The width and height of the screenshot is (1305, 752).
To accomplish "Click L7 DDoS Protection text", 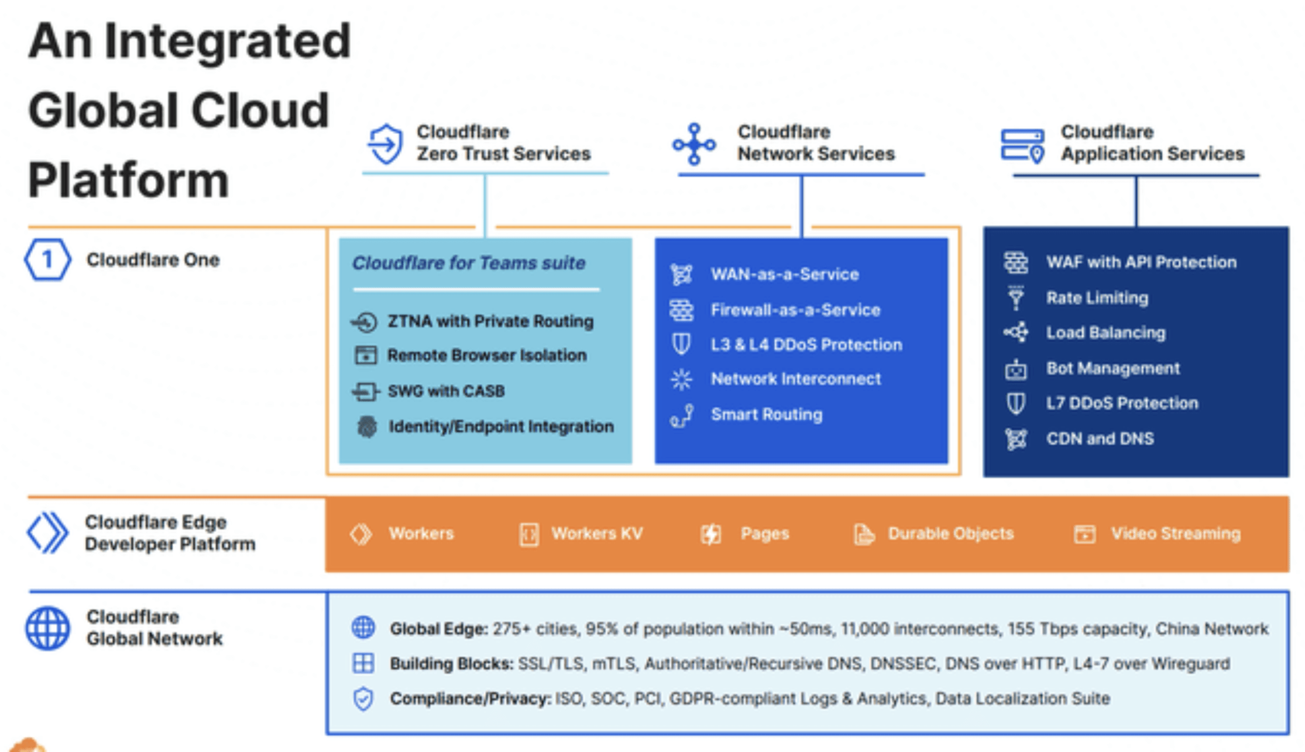I will point(1122,403).
